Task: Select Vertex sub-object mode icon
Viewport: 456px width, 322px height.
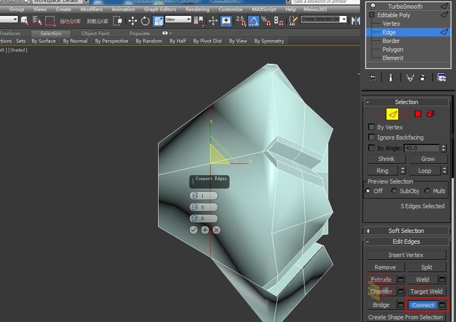Action: point(377,113)
